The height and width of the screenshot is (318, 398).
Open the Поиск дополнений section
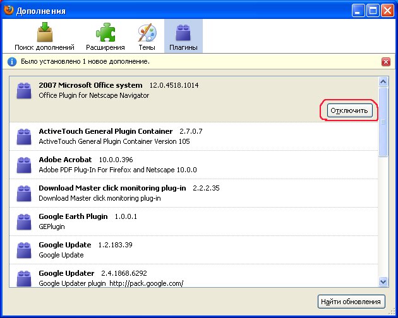pos(44,37)
